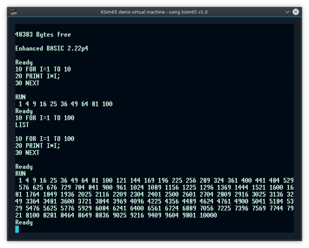
Task: Click the last 'Ready' prompt above the cursor
Action: point(24,223)
